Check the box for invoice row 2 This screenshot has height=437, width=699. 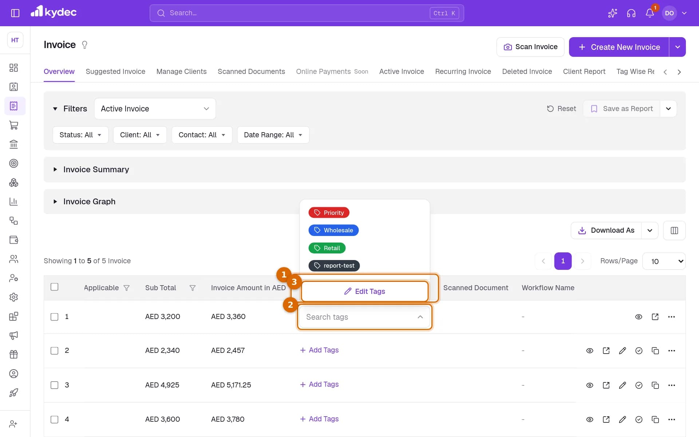click(54, 351)
